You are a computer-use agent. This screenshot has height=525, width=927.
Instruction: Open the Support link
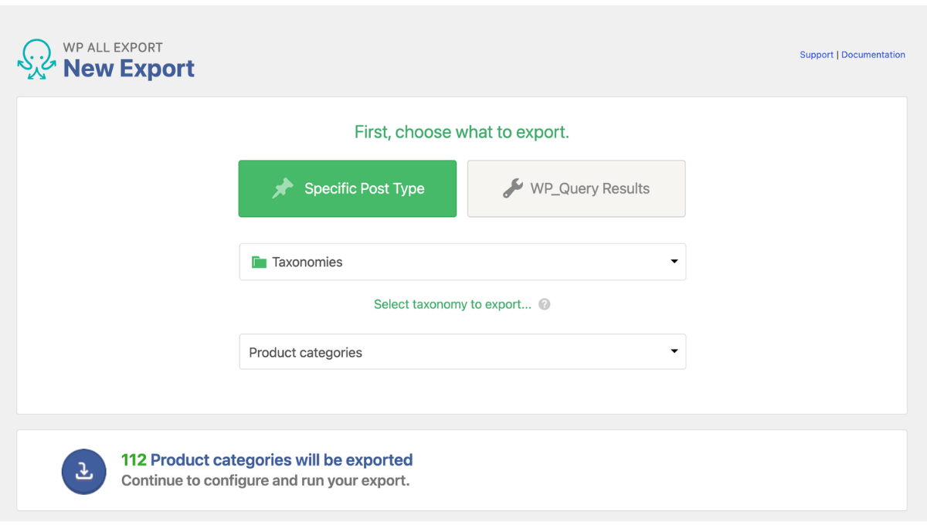(x=817, y=55)
